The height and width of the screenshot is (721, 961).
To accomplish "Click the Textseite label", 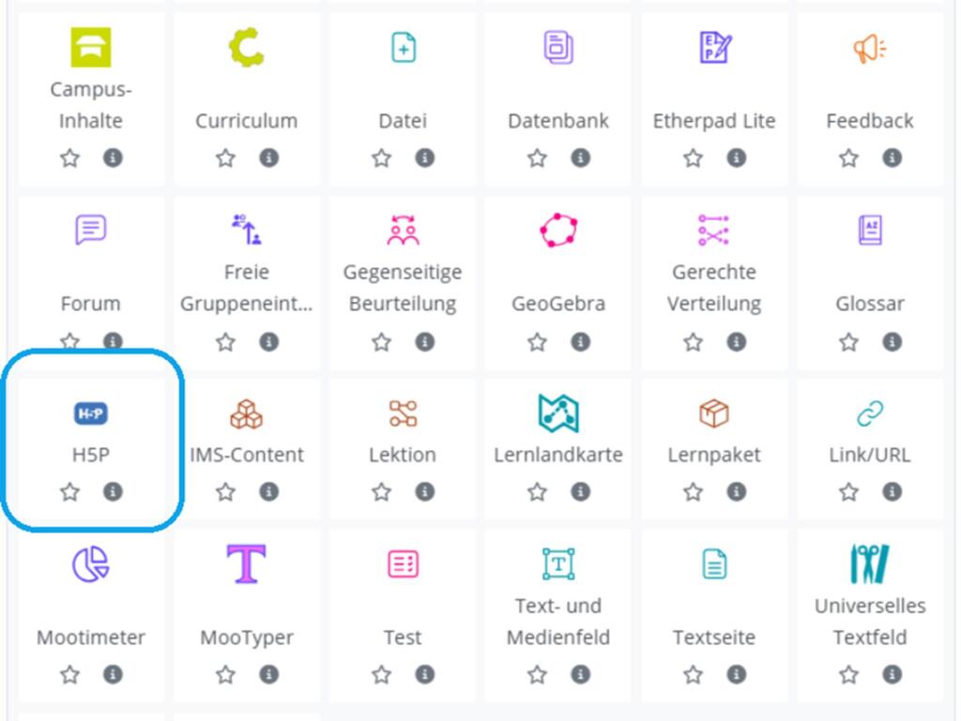I will [x=714, y=638].
